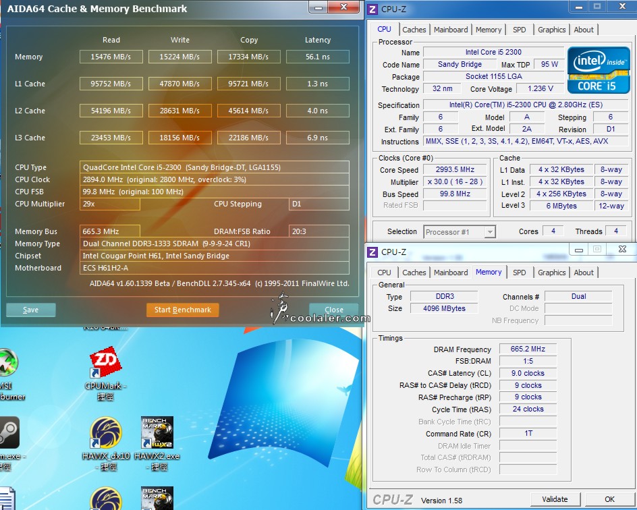
Task: Click the Close button in AIDA64 benchmark
Action: [333, 310]
